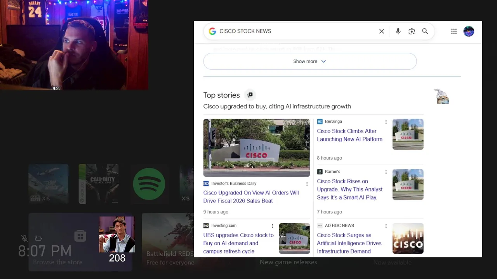The width and height of the screenshot is (497, 279).
Task: Open AD HOC NEWS Cisco skyline thumbnail
Action: pos(408,238)
